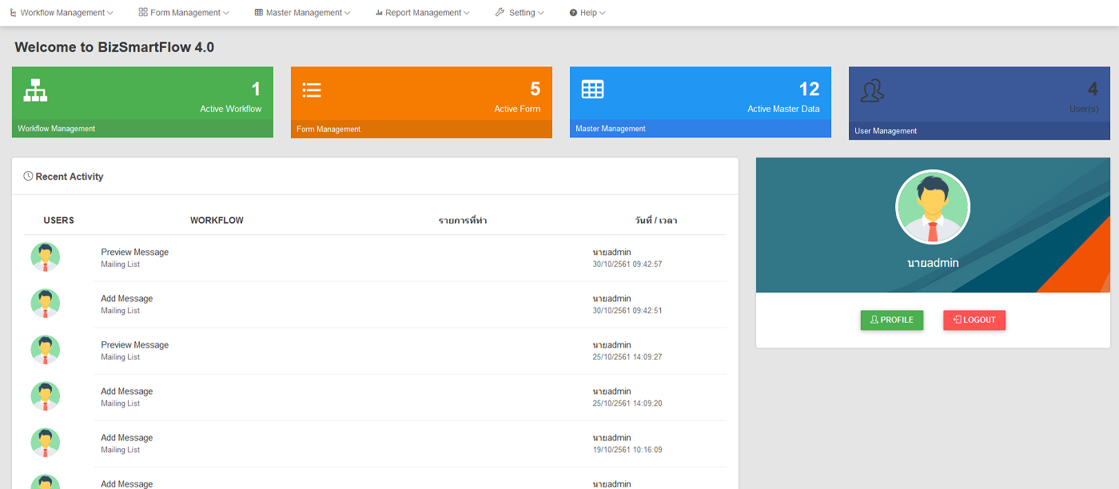Click the Active Form count 5

(x=535, y=89)
